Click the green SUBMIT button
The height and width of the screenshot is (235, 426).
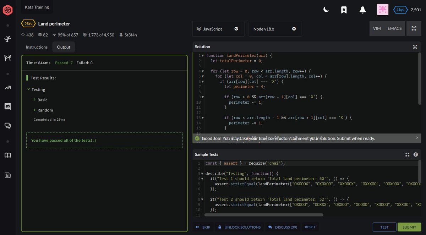(409, 227)
